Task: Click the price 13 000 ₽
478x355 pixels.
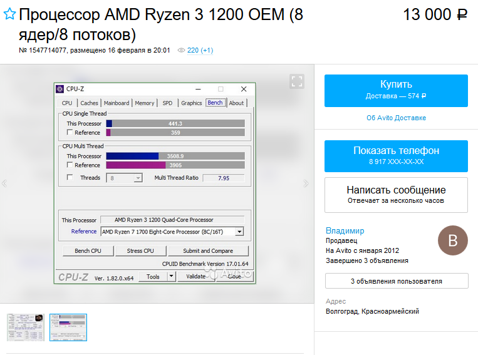Action: [x=435, y=14]
